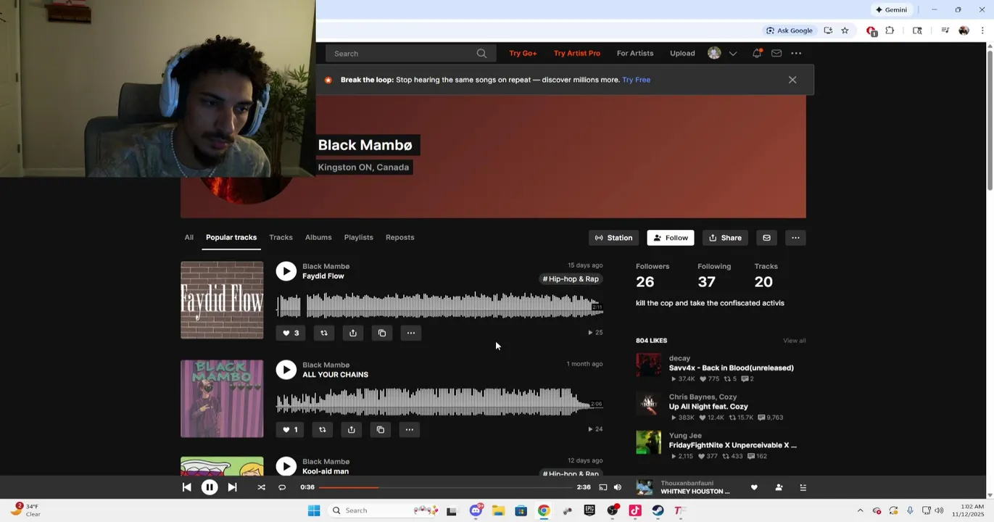Switch to the All tab
The width and height of the screenshot is (994, 522).
pyautogui.click(x=189, y=237)
